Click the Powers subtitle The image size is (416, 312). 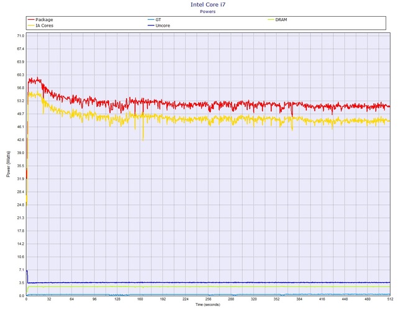click(x=208, y=12)
